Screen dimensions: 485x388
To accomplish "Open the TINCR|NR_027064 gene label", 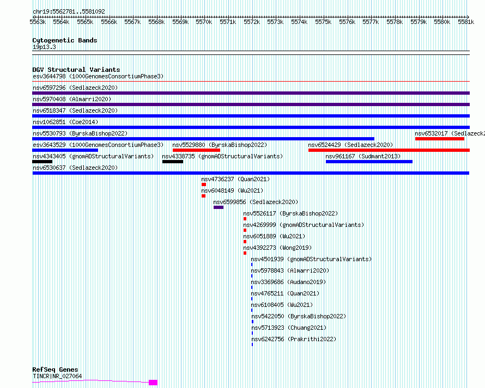I will [57, 376].
